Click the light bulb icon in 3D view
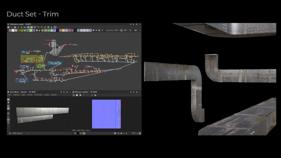The width and height of the screenshot is (281, 158). tap(8, 102)
